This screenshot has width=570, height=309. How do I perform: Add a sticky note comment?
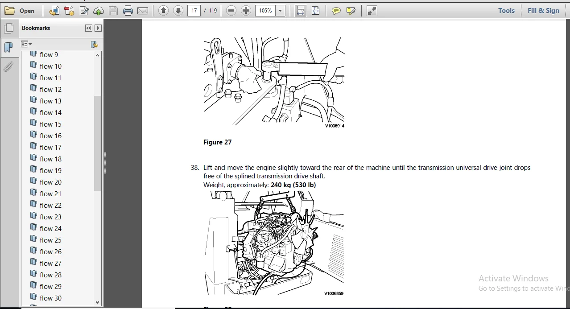336,11
